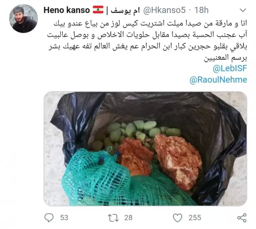Viewport: 256px width, 229px height.
Task: Open the @RaoulNehme mention link
Action: 218,80
